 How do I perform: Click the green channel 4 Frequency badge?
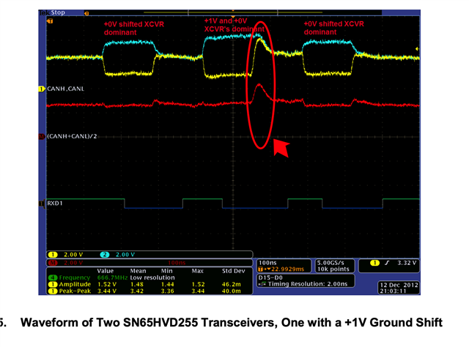tap(53, 277)
